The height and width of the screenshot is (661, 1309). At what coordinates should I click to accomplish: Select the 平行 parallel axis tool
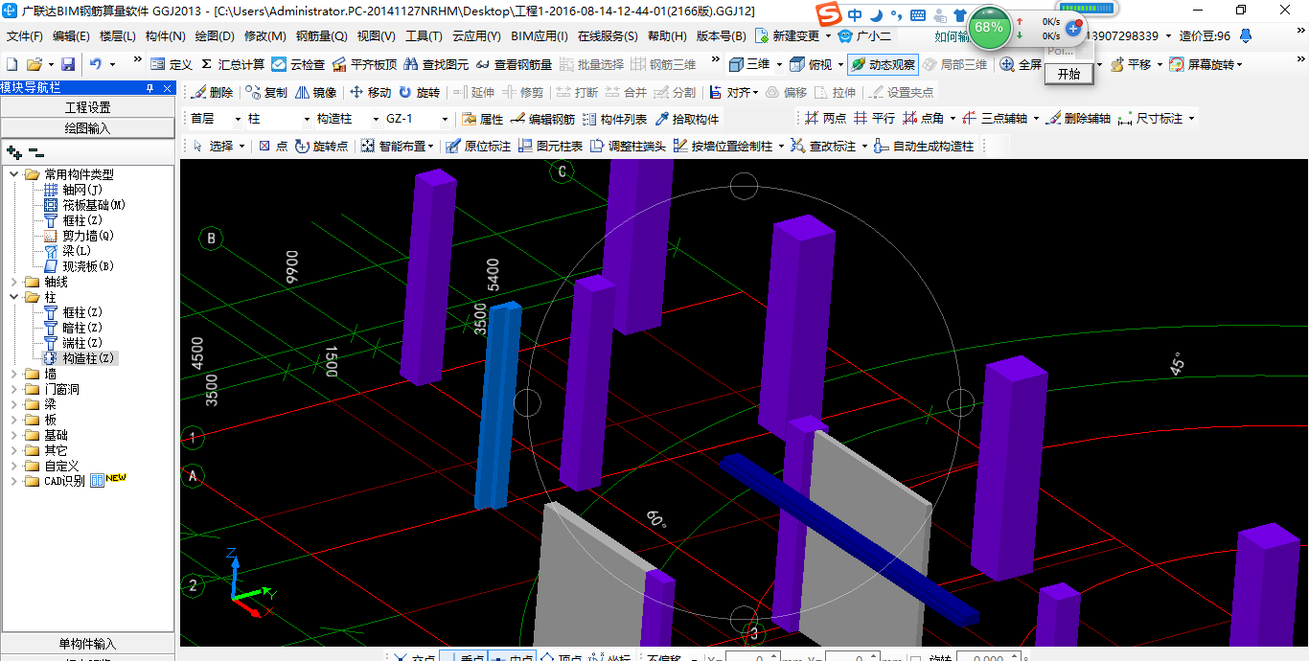(x=874, y=118)
